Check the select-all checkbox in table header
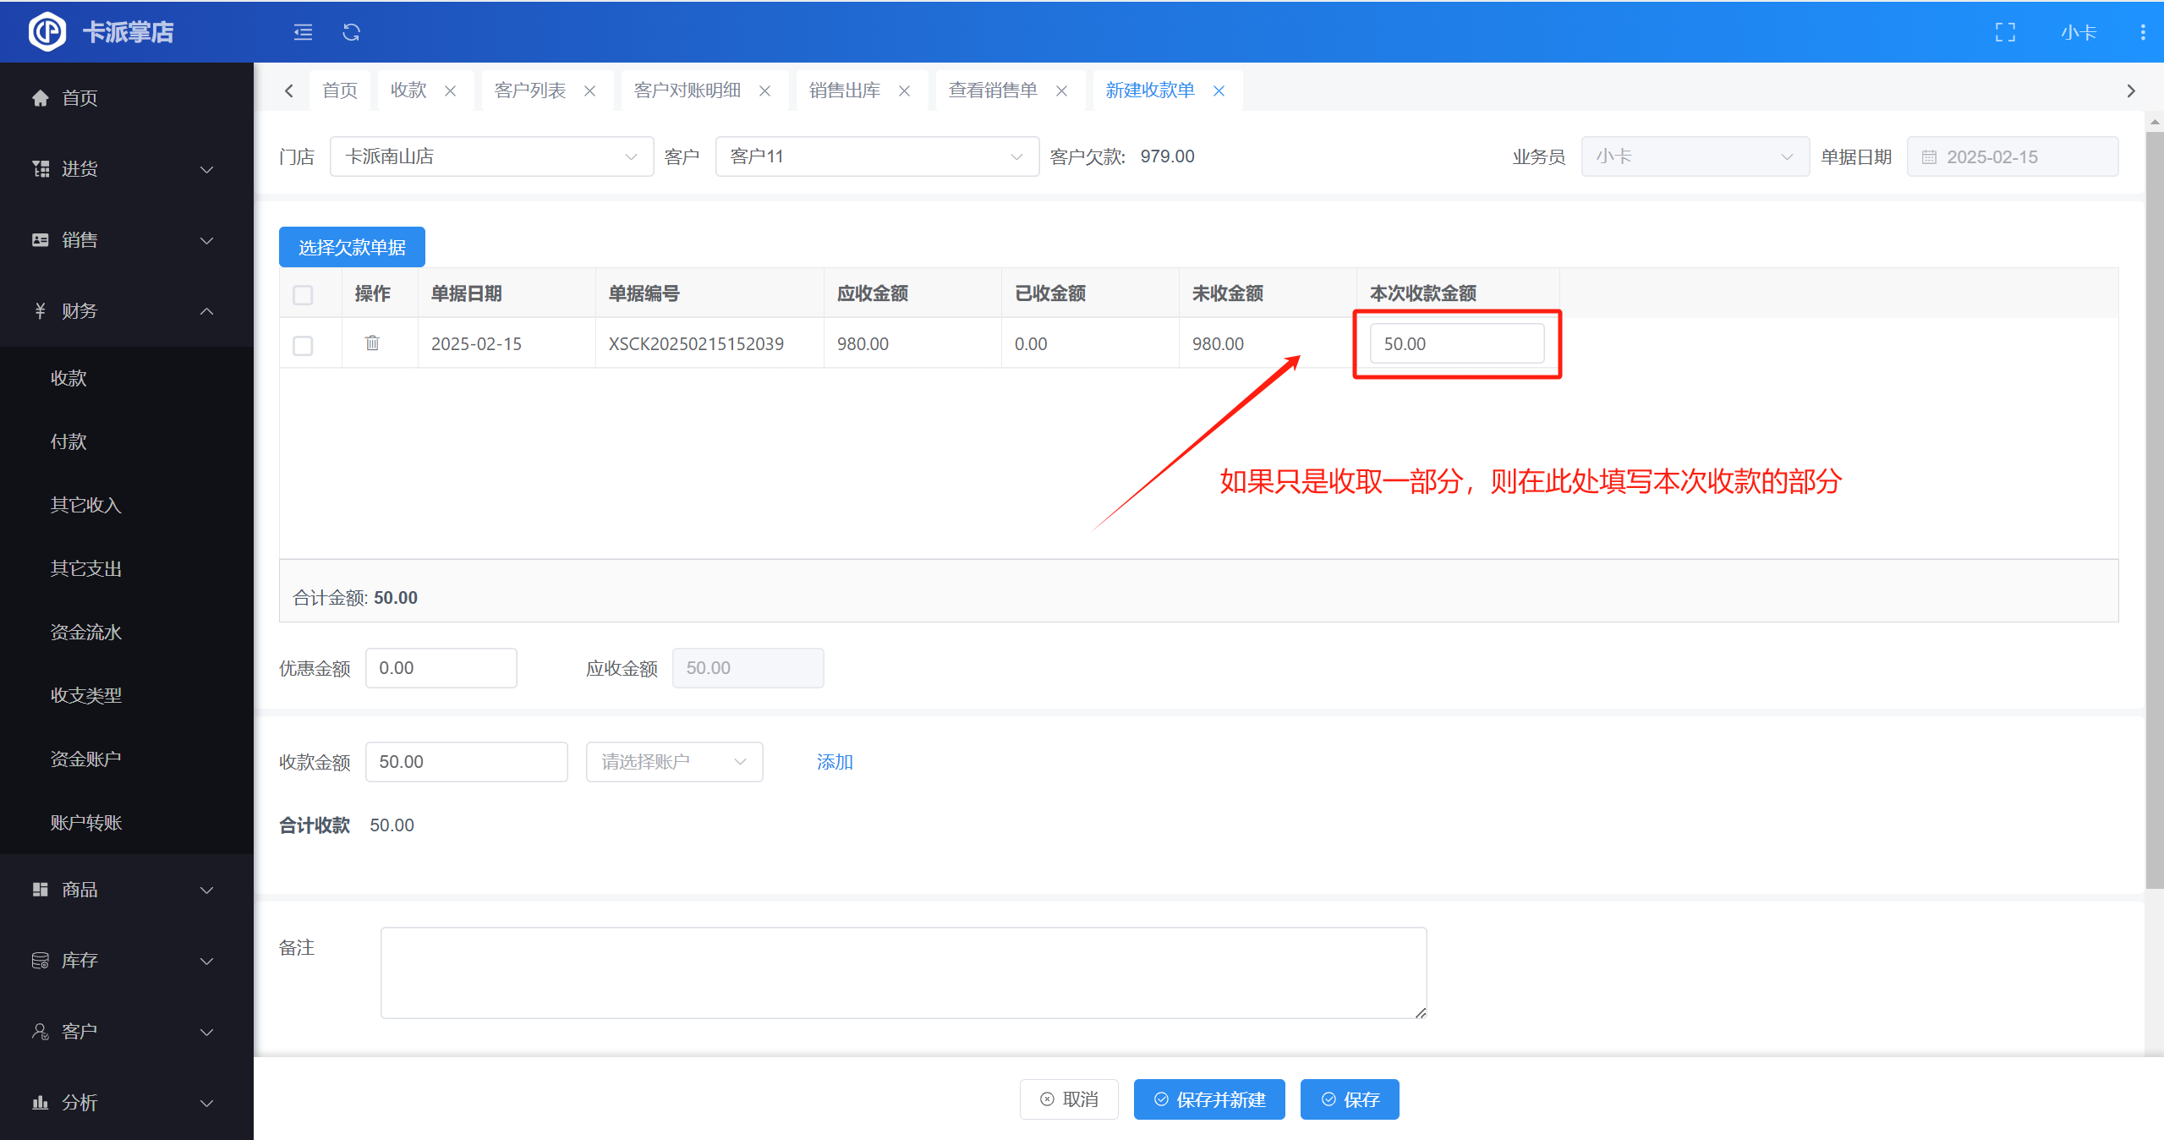The image size is (2164, 1140). (x=303, y=294)
